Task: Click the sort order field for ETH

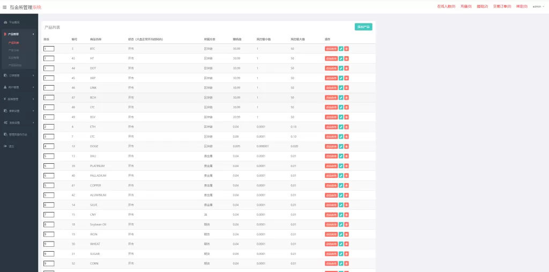Action: (49, 127)
